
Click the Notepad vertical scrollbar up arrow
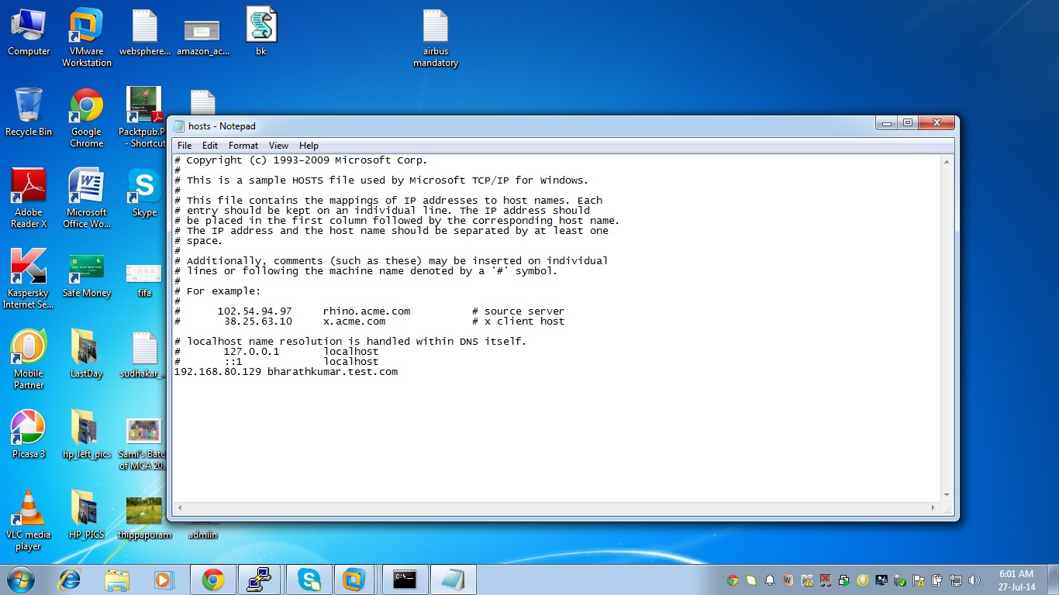pos(947,162)
